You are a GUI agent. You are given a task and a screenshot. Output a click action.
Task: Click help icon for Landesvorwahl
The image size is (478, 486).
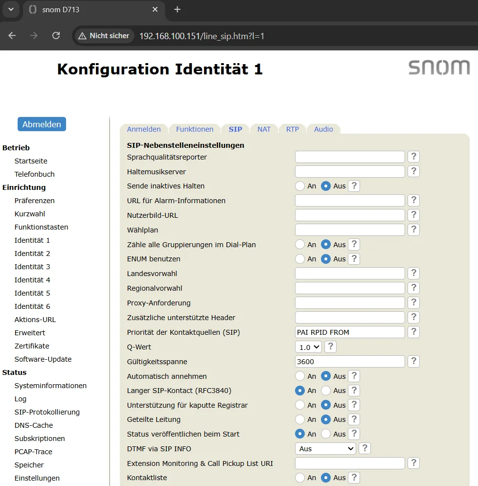(x=413, y=274)
